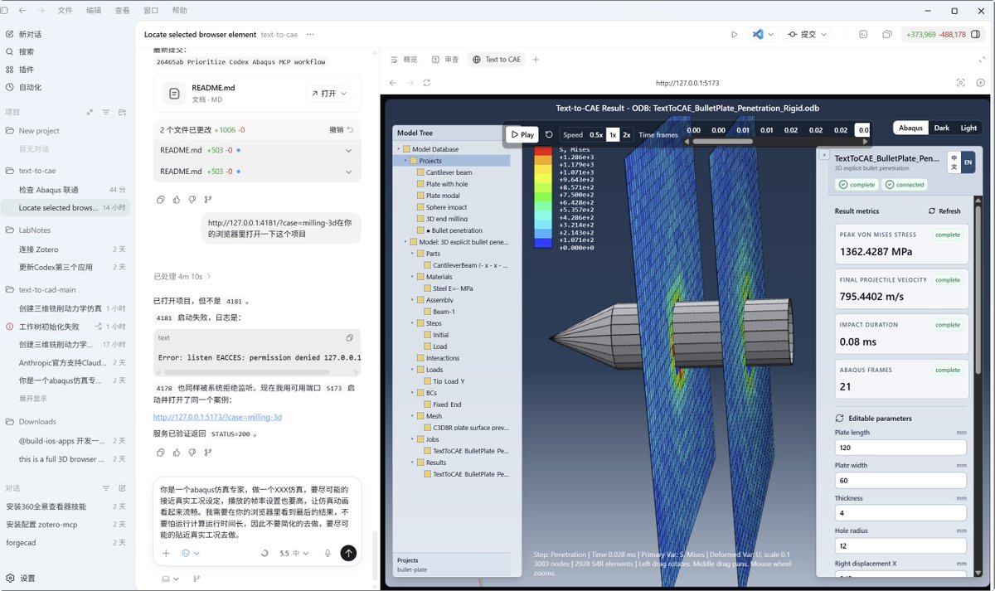Click the element picker icon by the URL bar

coord(961,83)
